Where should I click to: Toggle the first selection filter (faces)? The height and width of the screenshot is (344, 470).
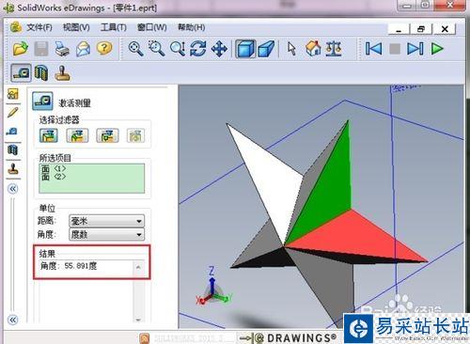49,135
